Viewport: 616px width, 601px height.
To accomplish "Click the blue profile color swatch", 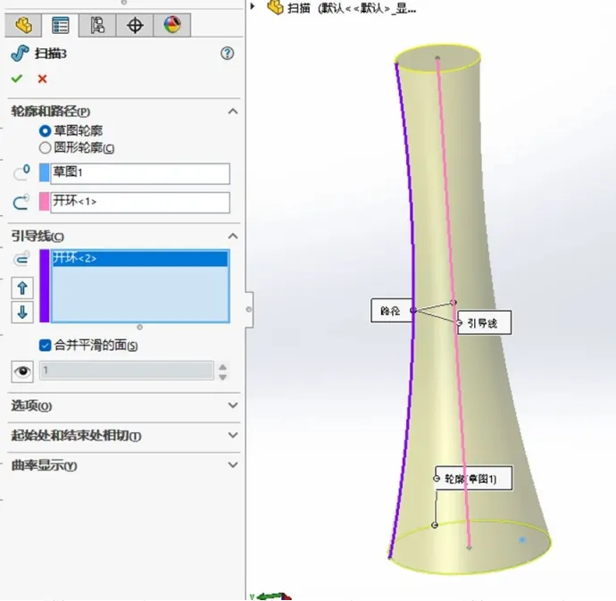I will click(45, 173).
